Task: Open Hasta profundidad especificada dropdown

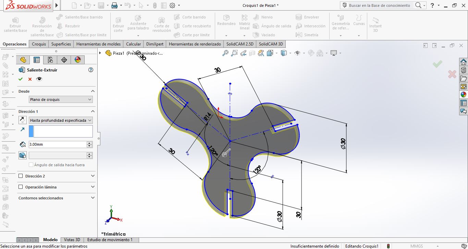Action: 61,120
